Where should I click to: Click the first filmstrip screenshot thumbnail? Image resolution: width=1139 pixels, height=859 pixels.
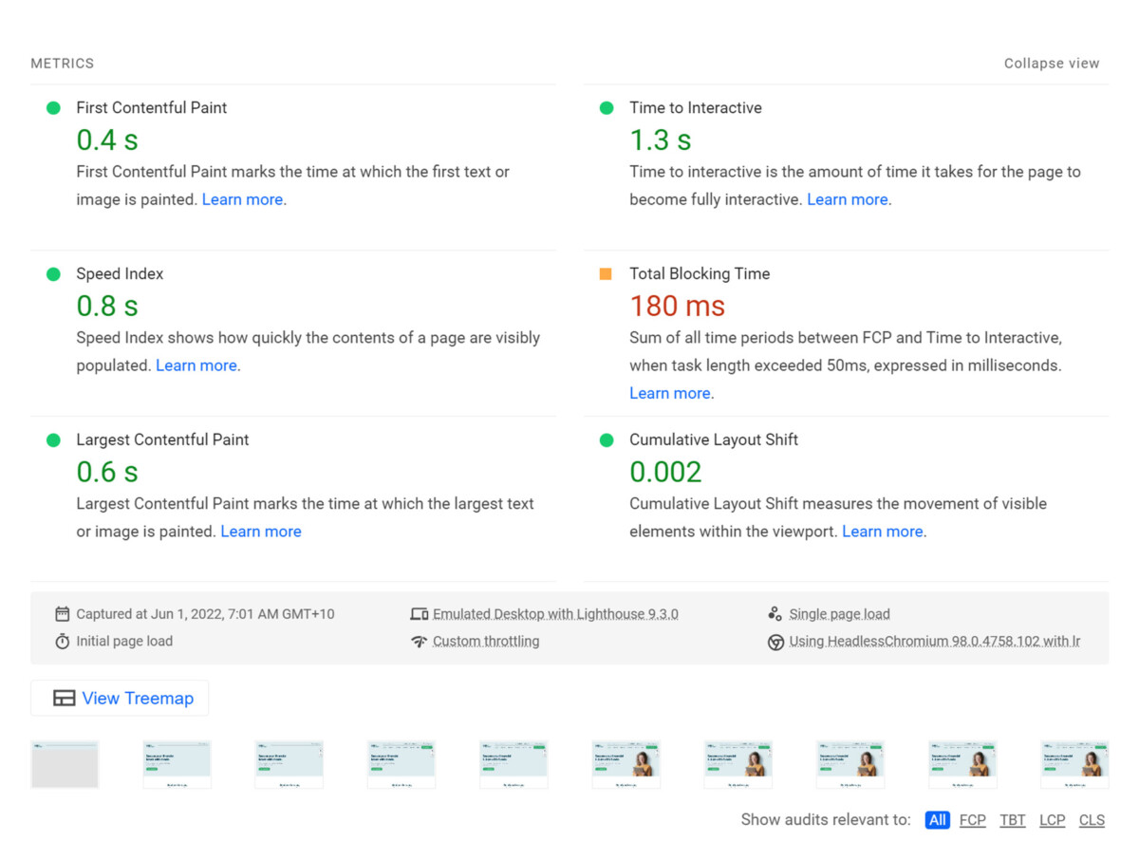point(65,763)
